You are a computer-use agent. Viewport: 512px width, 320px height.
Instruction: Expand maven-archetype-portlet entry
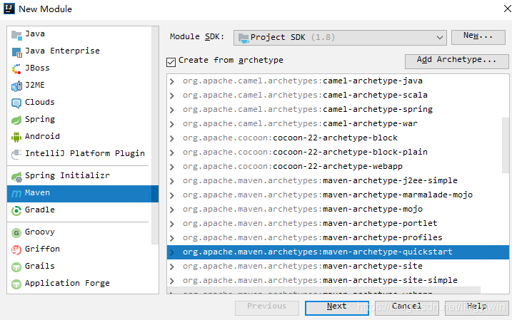[x=172, y=224]
